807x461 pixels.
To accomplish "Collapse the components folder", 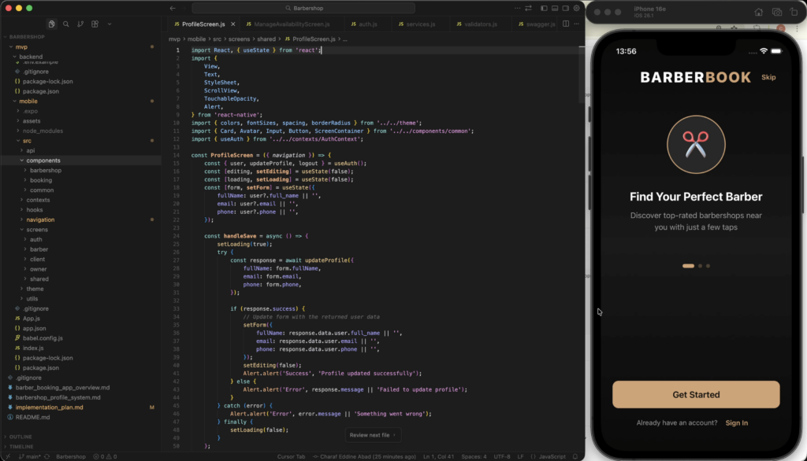I will click(x=43, y=160).
